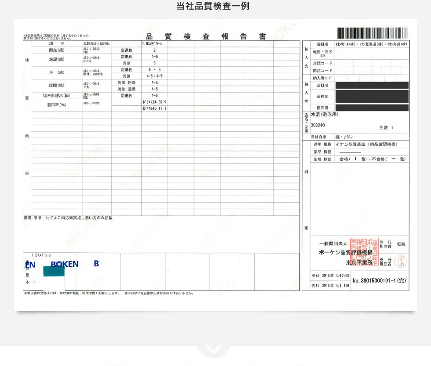Click the ポリエステル 82.9 value
The image size is (431, 366).
(x=154, y=102)
